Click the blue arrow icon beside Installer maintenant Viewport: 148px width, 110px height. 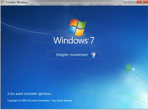coord(93,55)
